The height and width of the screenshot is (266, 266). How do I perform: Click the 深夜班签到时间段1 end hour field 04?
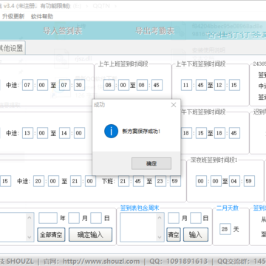234,181
